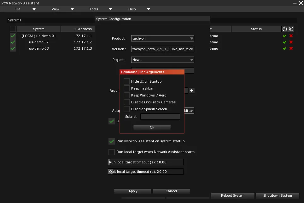This screenshot has width=304, height=203.
Task: Uncheck the us-demo-02 system checkbox
Action: pos(13,42)
